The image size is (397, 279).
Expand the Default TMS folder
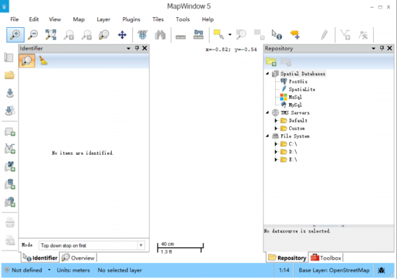(x=276, y=120)
